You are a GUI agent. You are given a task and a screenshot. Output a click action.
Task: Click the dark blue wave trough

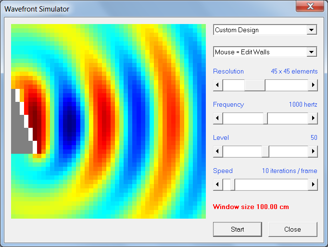tap(69, 123)
